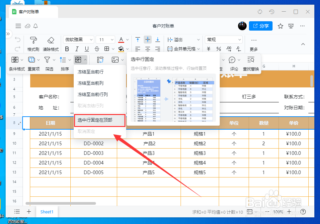Open the version history clock icon
The width and height of the screenshot is (320, 224).
pyautogui.click(x=272, y=12)
